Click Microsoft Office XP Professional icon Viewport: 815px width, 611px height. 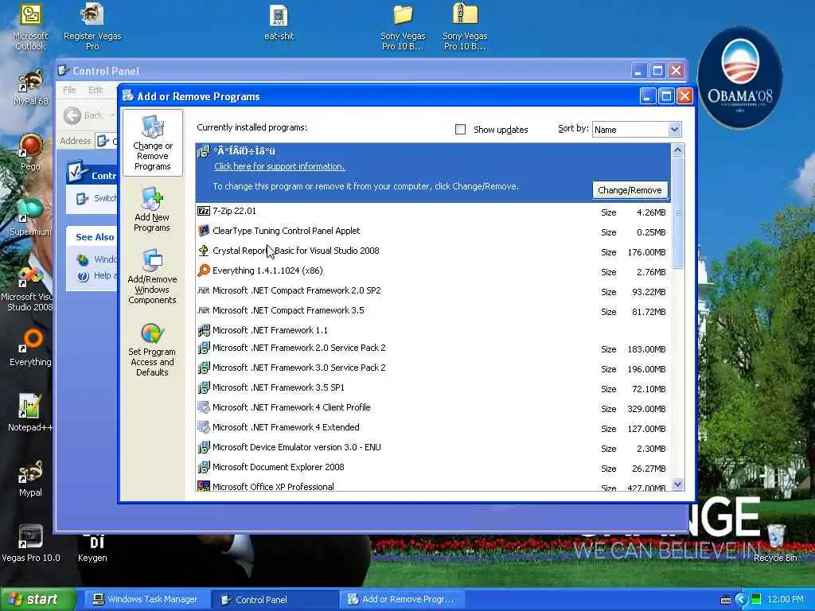tap(204, 486)
